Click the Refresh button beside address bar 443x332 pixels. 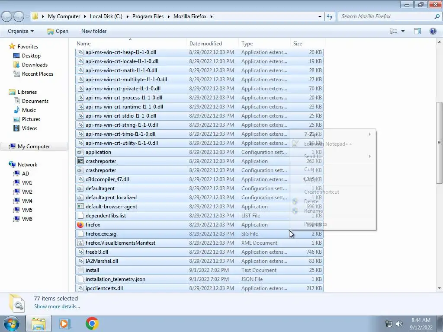click(330, 17)
